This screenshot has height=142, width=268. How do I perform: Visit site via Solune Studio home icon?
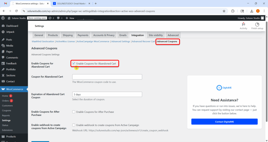pyautogui.click(x=16, y=18)
